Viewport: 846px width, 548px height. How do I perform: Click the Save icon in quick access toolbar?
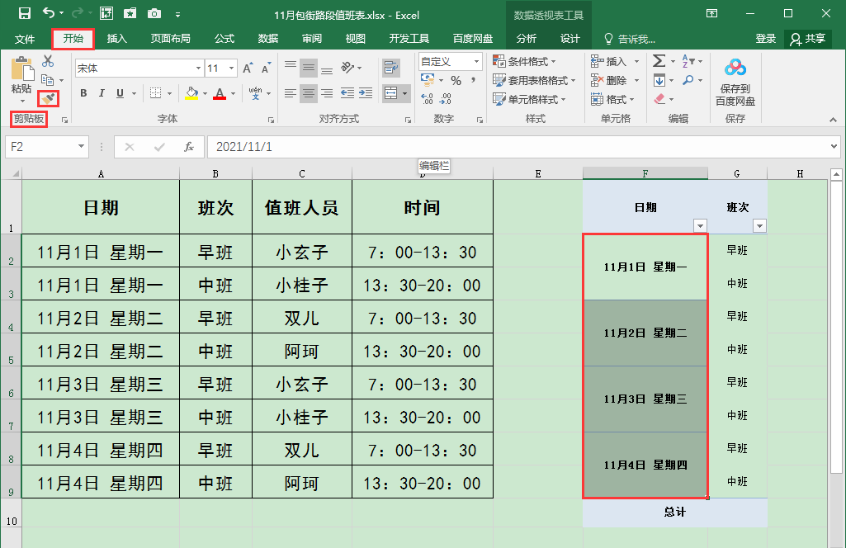point(24,13)
